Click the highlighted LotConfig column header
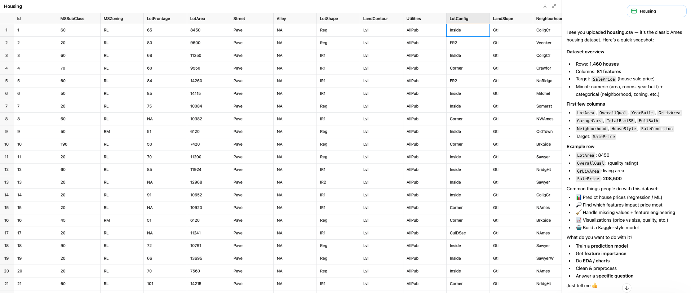 pos(468,19)
